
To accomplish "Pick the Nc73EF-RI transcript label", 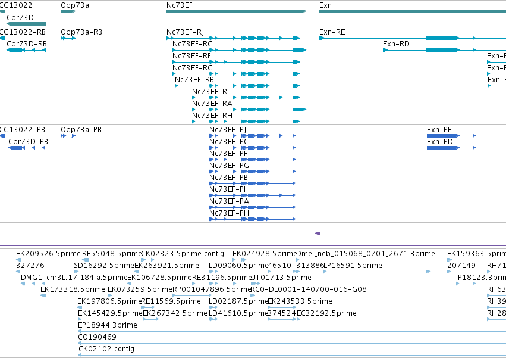I will (x=210, y=92).
